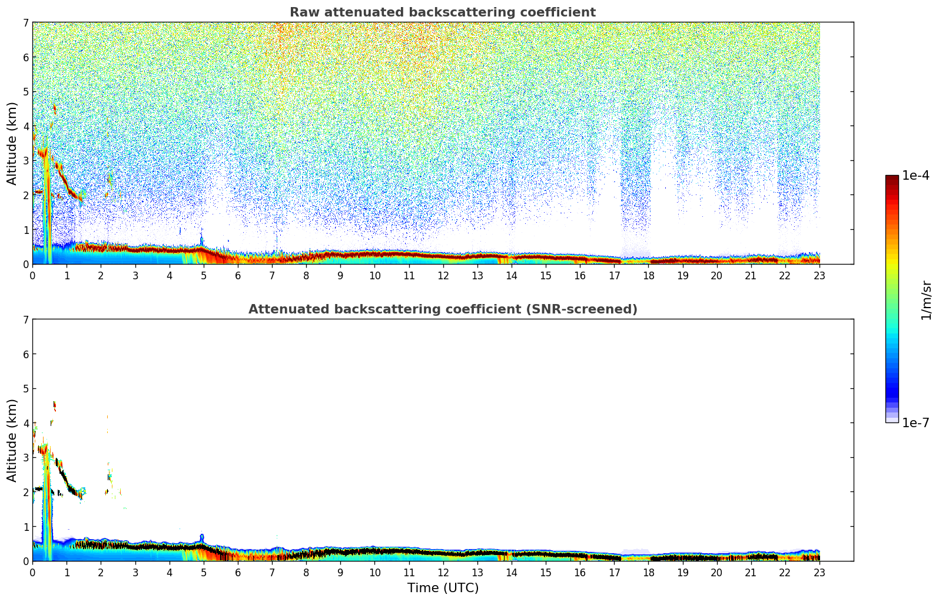Click the 1 km tick label on bottom plot
The height and width of the screenshot is (601, 939).
(x=25, y=527)
